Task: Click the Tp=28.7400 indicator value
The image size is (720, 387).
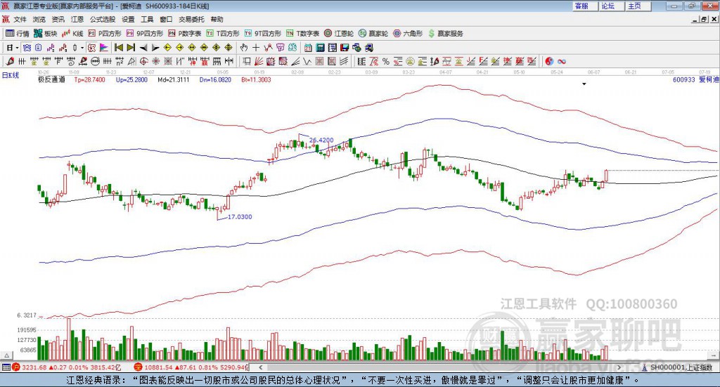Action: [x=89, y=80]
